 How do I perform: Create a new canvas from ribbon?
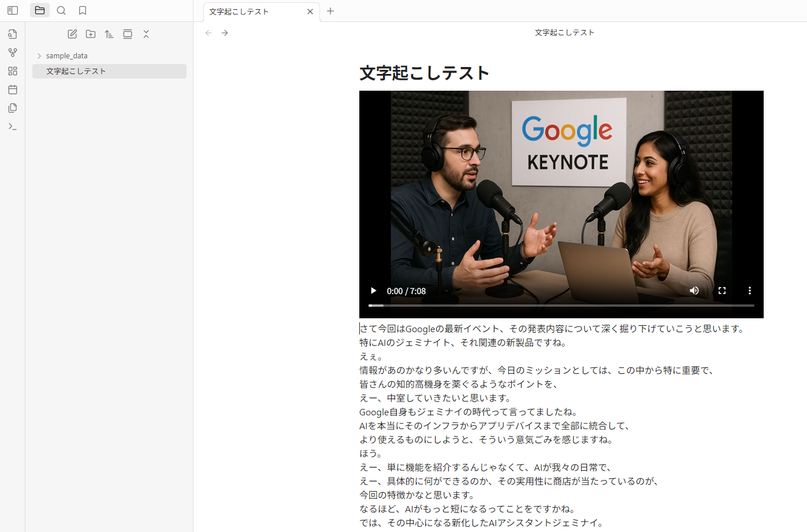[x=13, y=71]
